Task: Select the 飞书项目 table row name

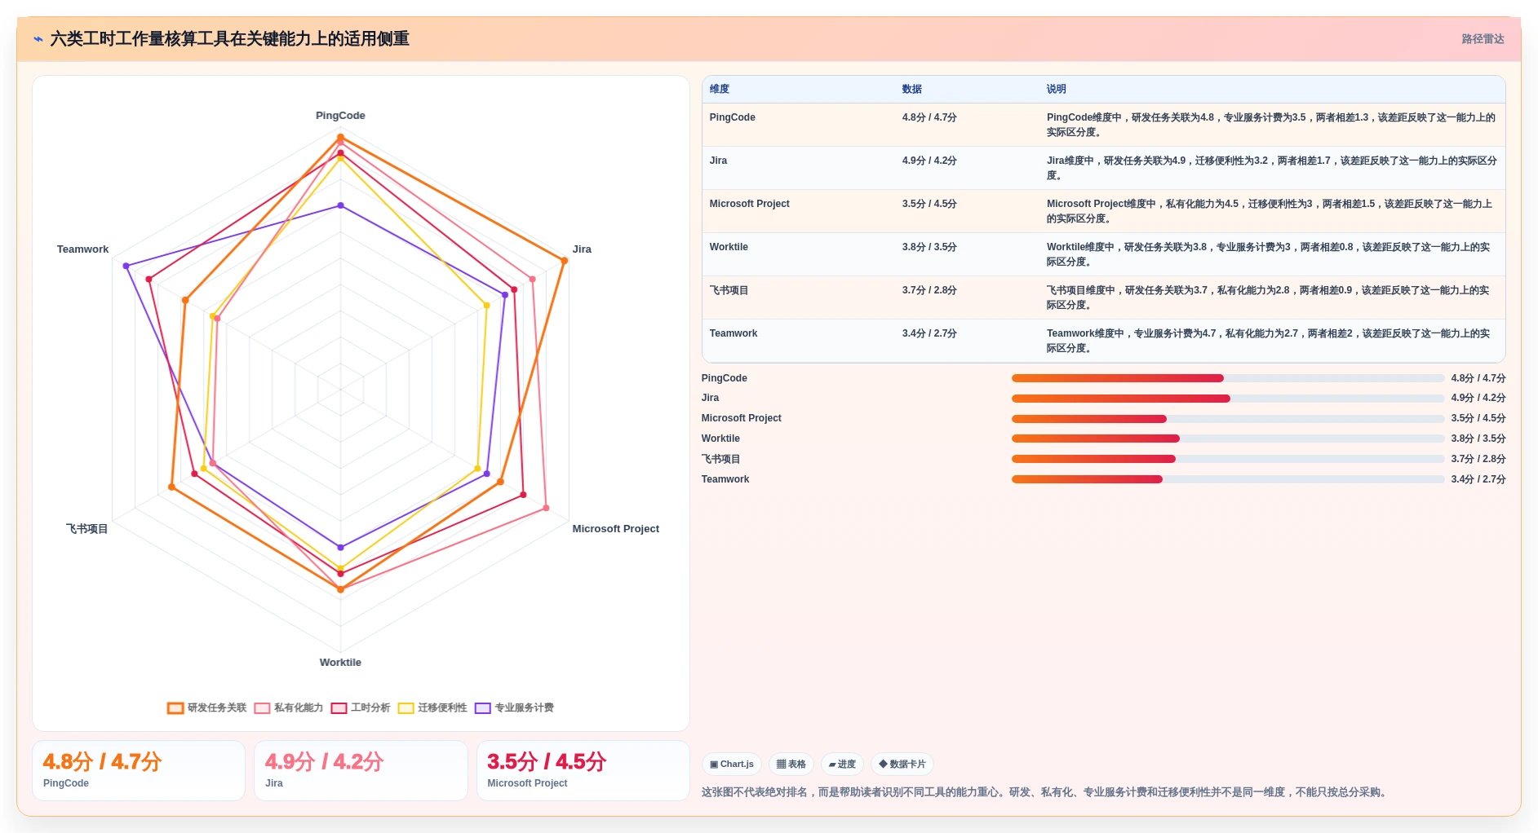Action: tap(729, 290)
